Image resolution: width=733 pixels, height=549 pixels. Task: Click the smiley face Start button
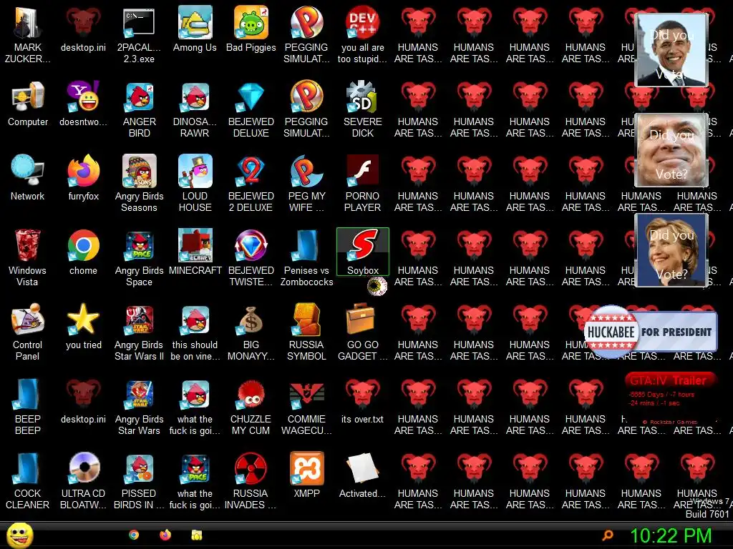click(19, 535)
